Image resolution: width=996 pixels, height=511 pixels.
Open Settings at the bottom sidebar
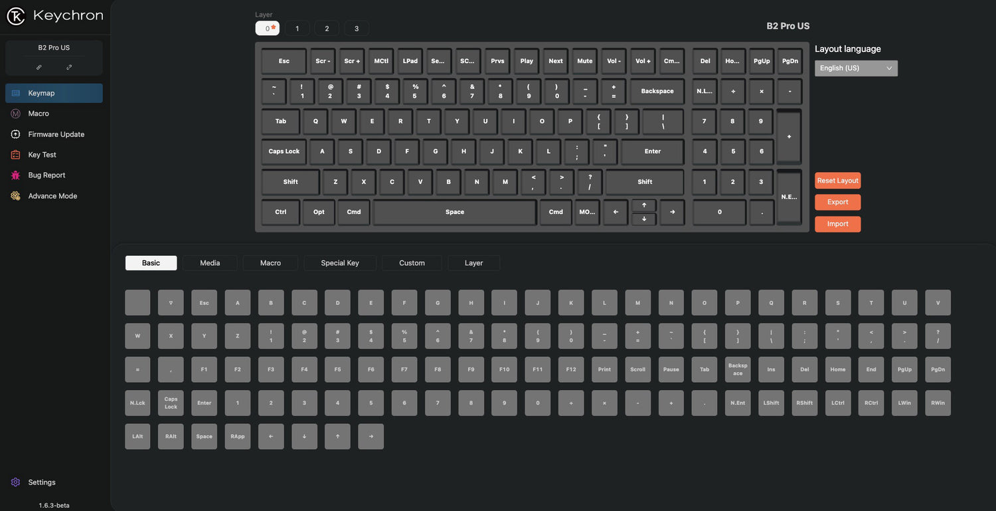point(42,482)
